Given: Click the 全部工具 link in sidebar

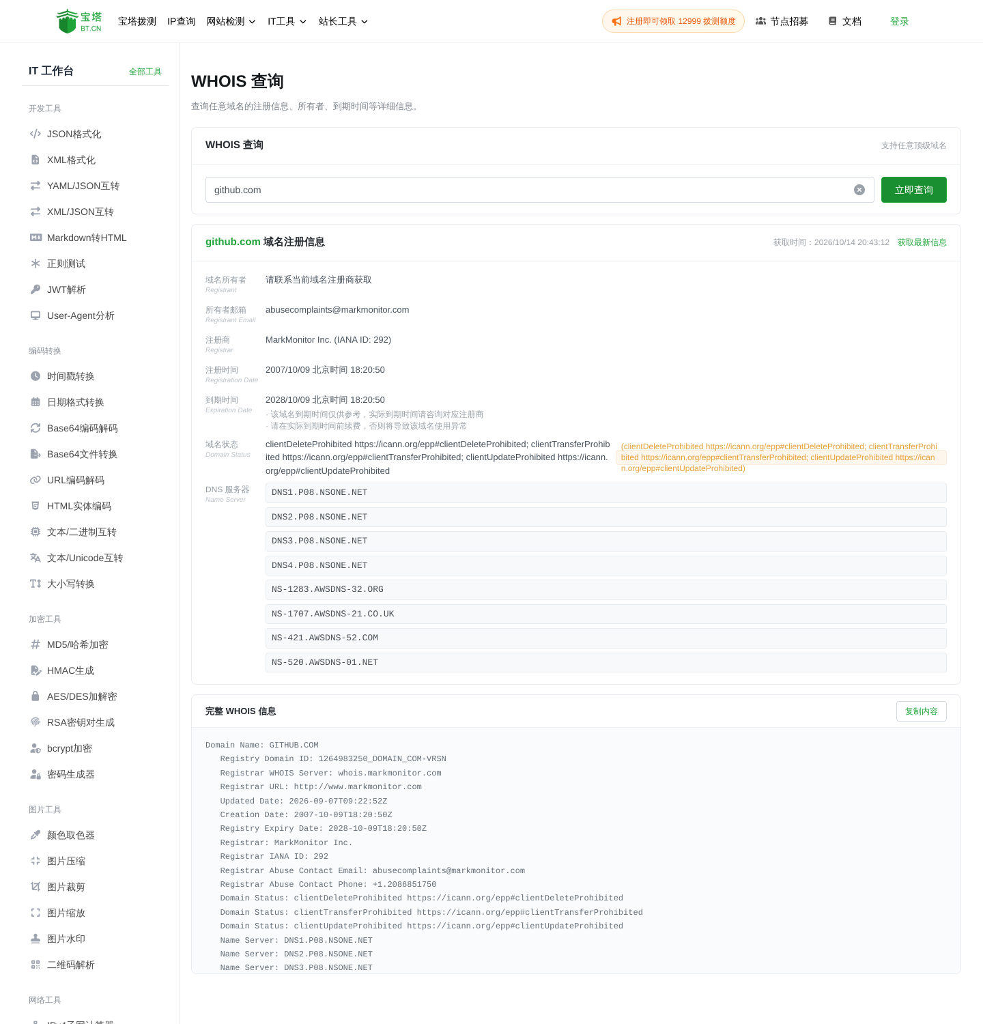Looking at the screenshot, I should pyautogui.click(x=145, y=72).
